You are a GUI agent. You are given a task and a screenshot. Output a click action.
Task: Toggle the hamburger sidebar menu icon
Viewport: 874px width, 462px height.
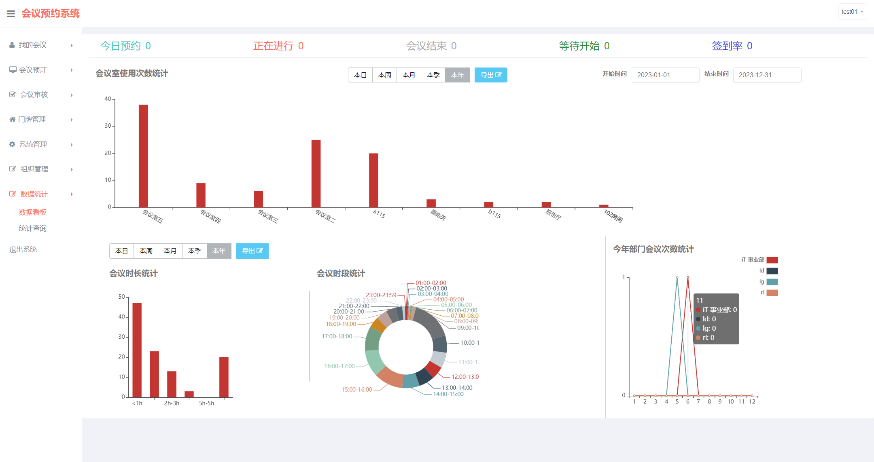pos(11,14)
